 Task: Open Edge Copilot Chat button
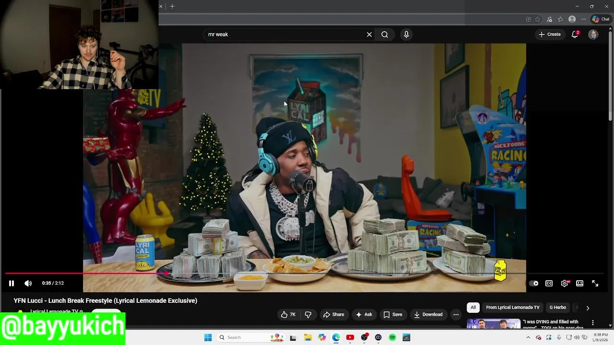click(x=601, y=19)
